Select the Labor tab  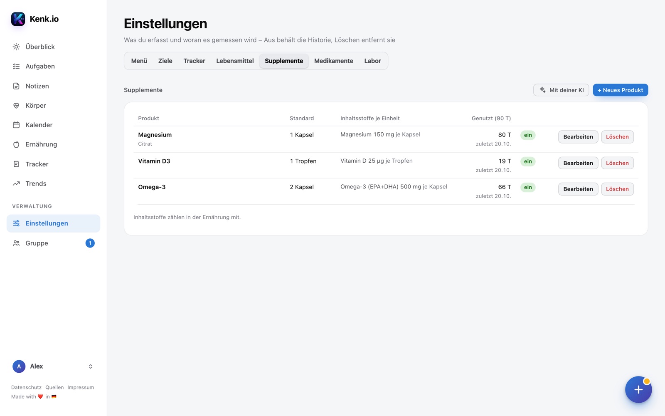tap(372, 61)
